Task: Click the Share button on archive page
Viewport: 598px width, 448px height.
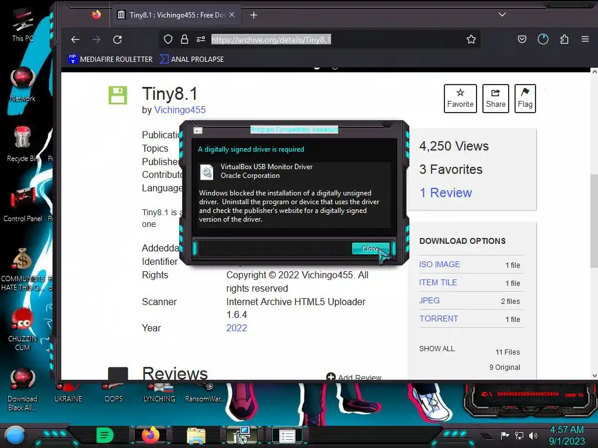Action: pos(495,98)
